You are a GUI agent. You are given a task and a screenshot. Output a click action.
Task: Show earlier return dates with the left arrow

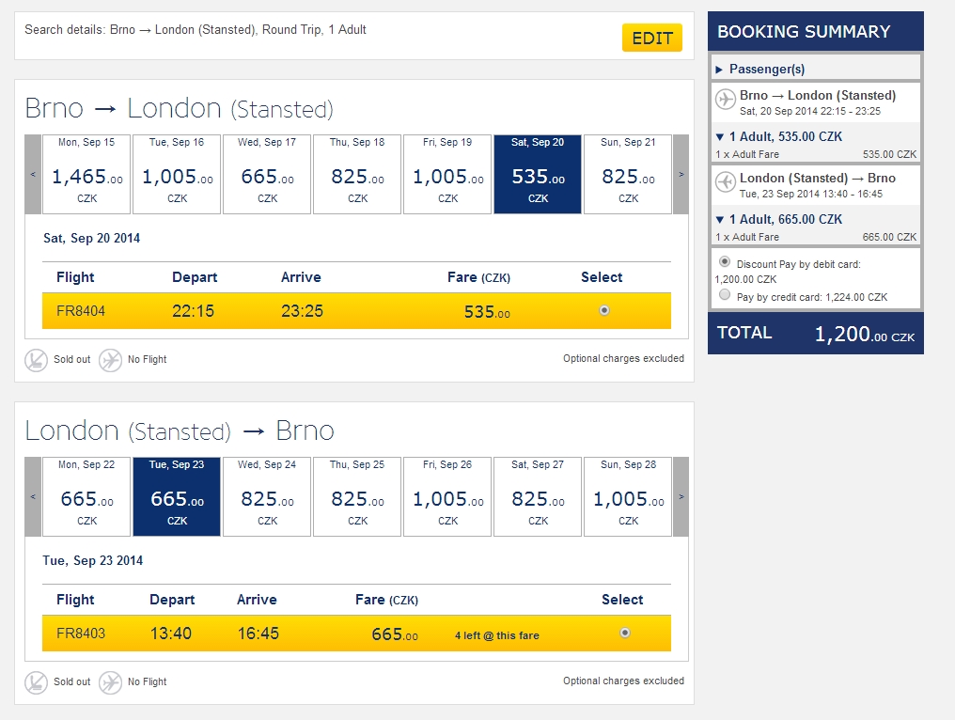tap(33, 496)
